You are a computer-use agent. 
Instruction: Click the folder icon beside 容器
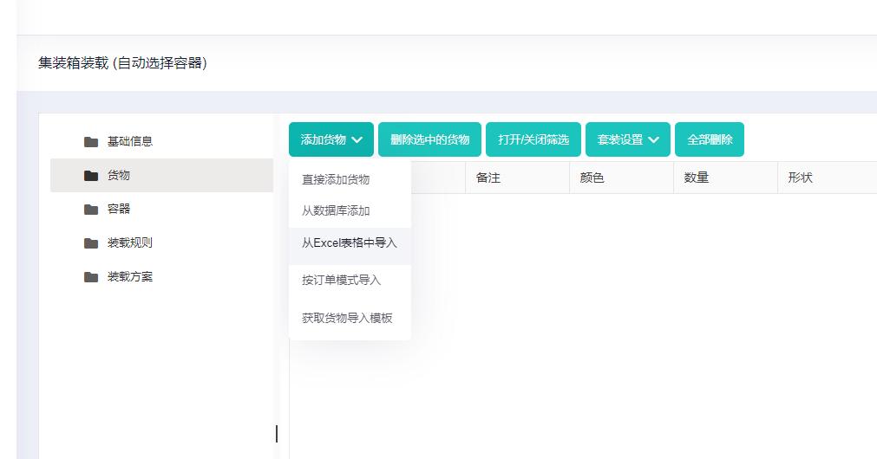[x=91, y=210]
